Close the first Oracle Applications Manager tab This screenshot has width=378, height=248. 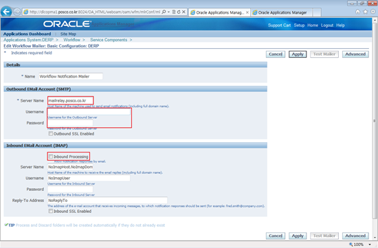point(247,12)
